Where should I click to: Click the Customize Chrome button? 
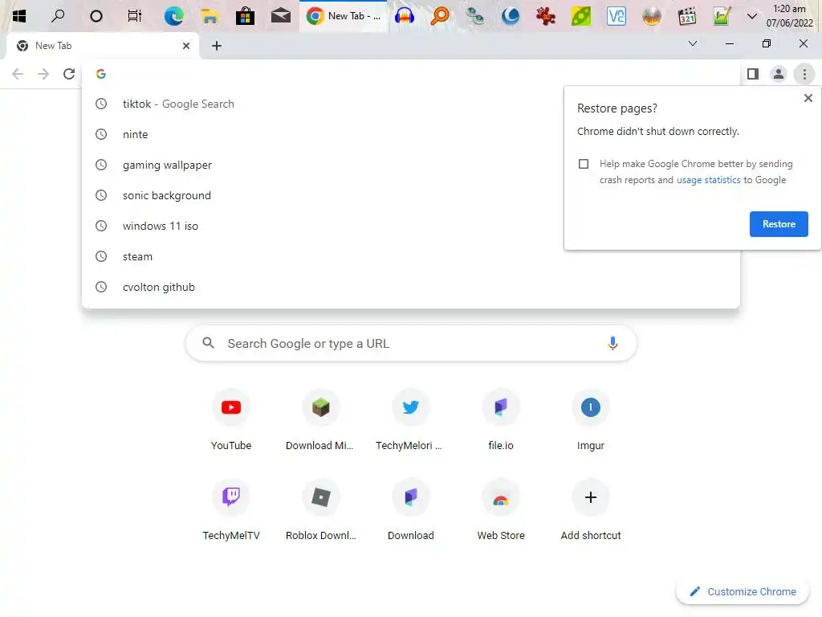point(743,592)
